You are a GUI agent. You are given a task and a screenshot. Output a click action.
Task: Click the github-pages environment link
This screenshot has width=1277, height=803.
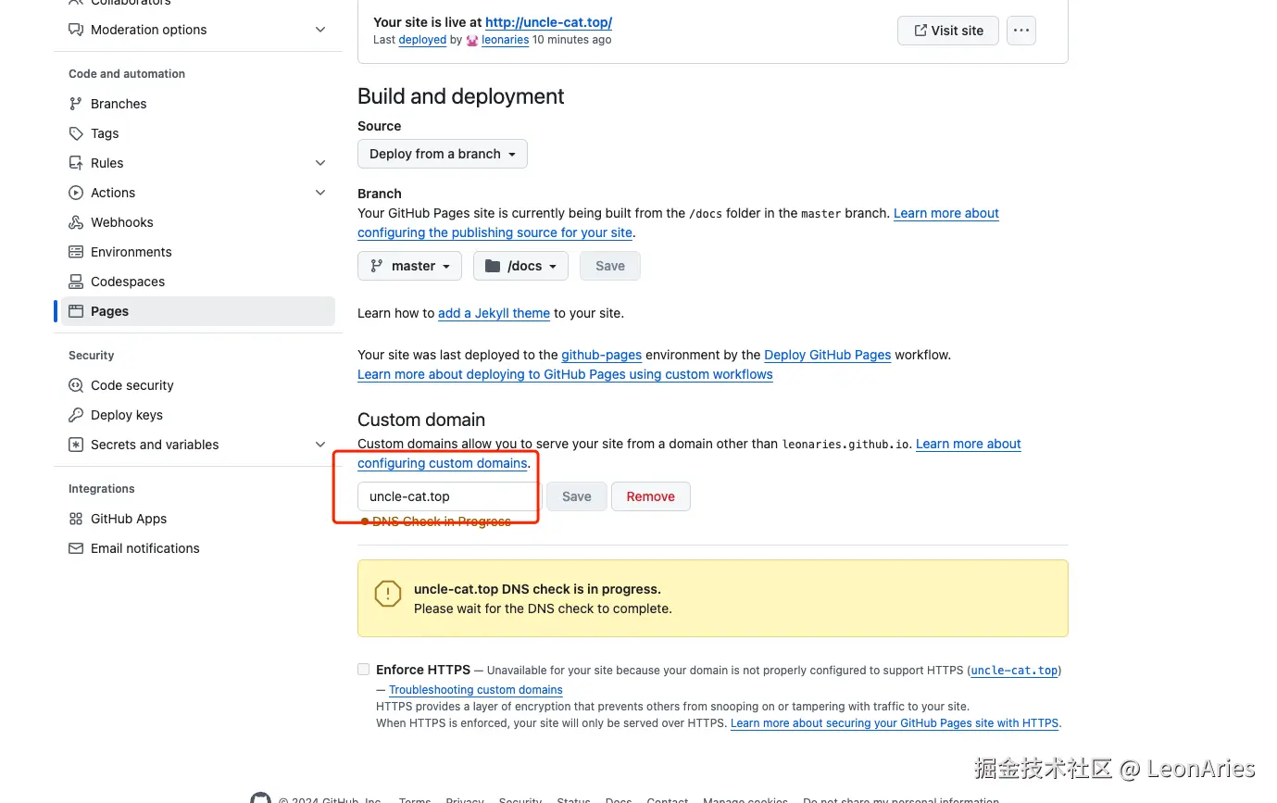(602, 355)
